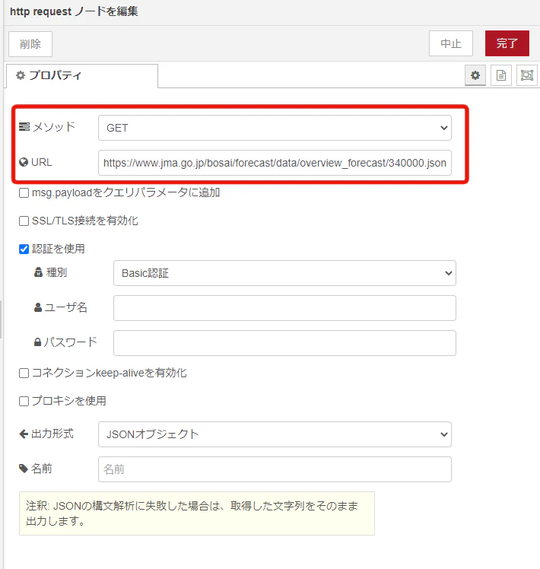Screen dimensions: 540x569
Task: Click the 名前 tag icon
Action: click(x=24, y=469)
